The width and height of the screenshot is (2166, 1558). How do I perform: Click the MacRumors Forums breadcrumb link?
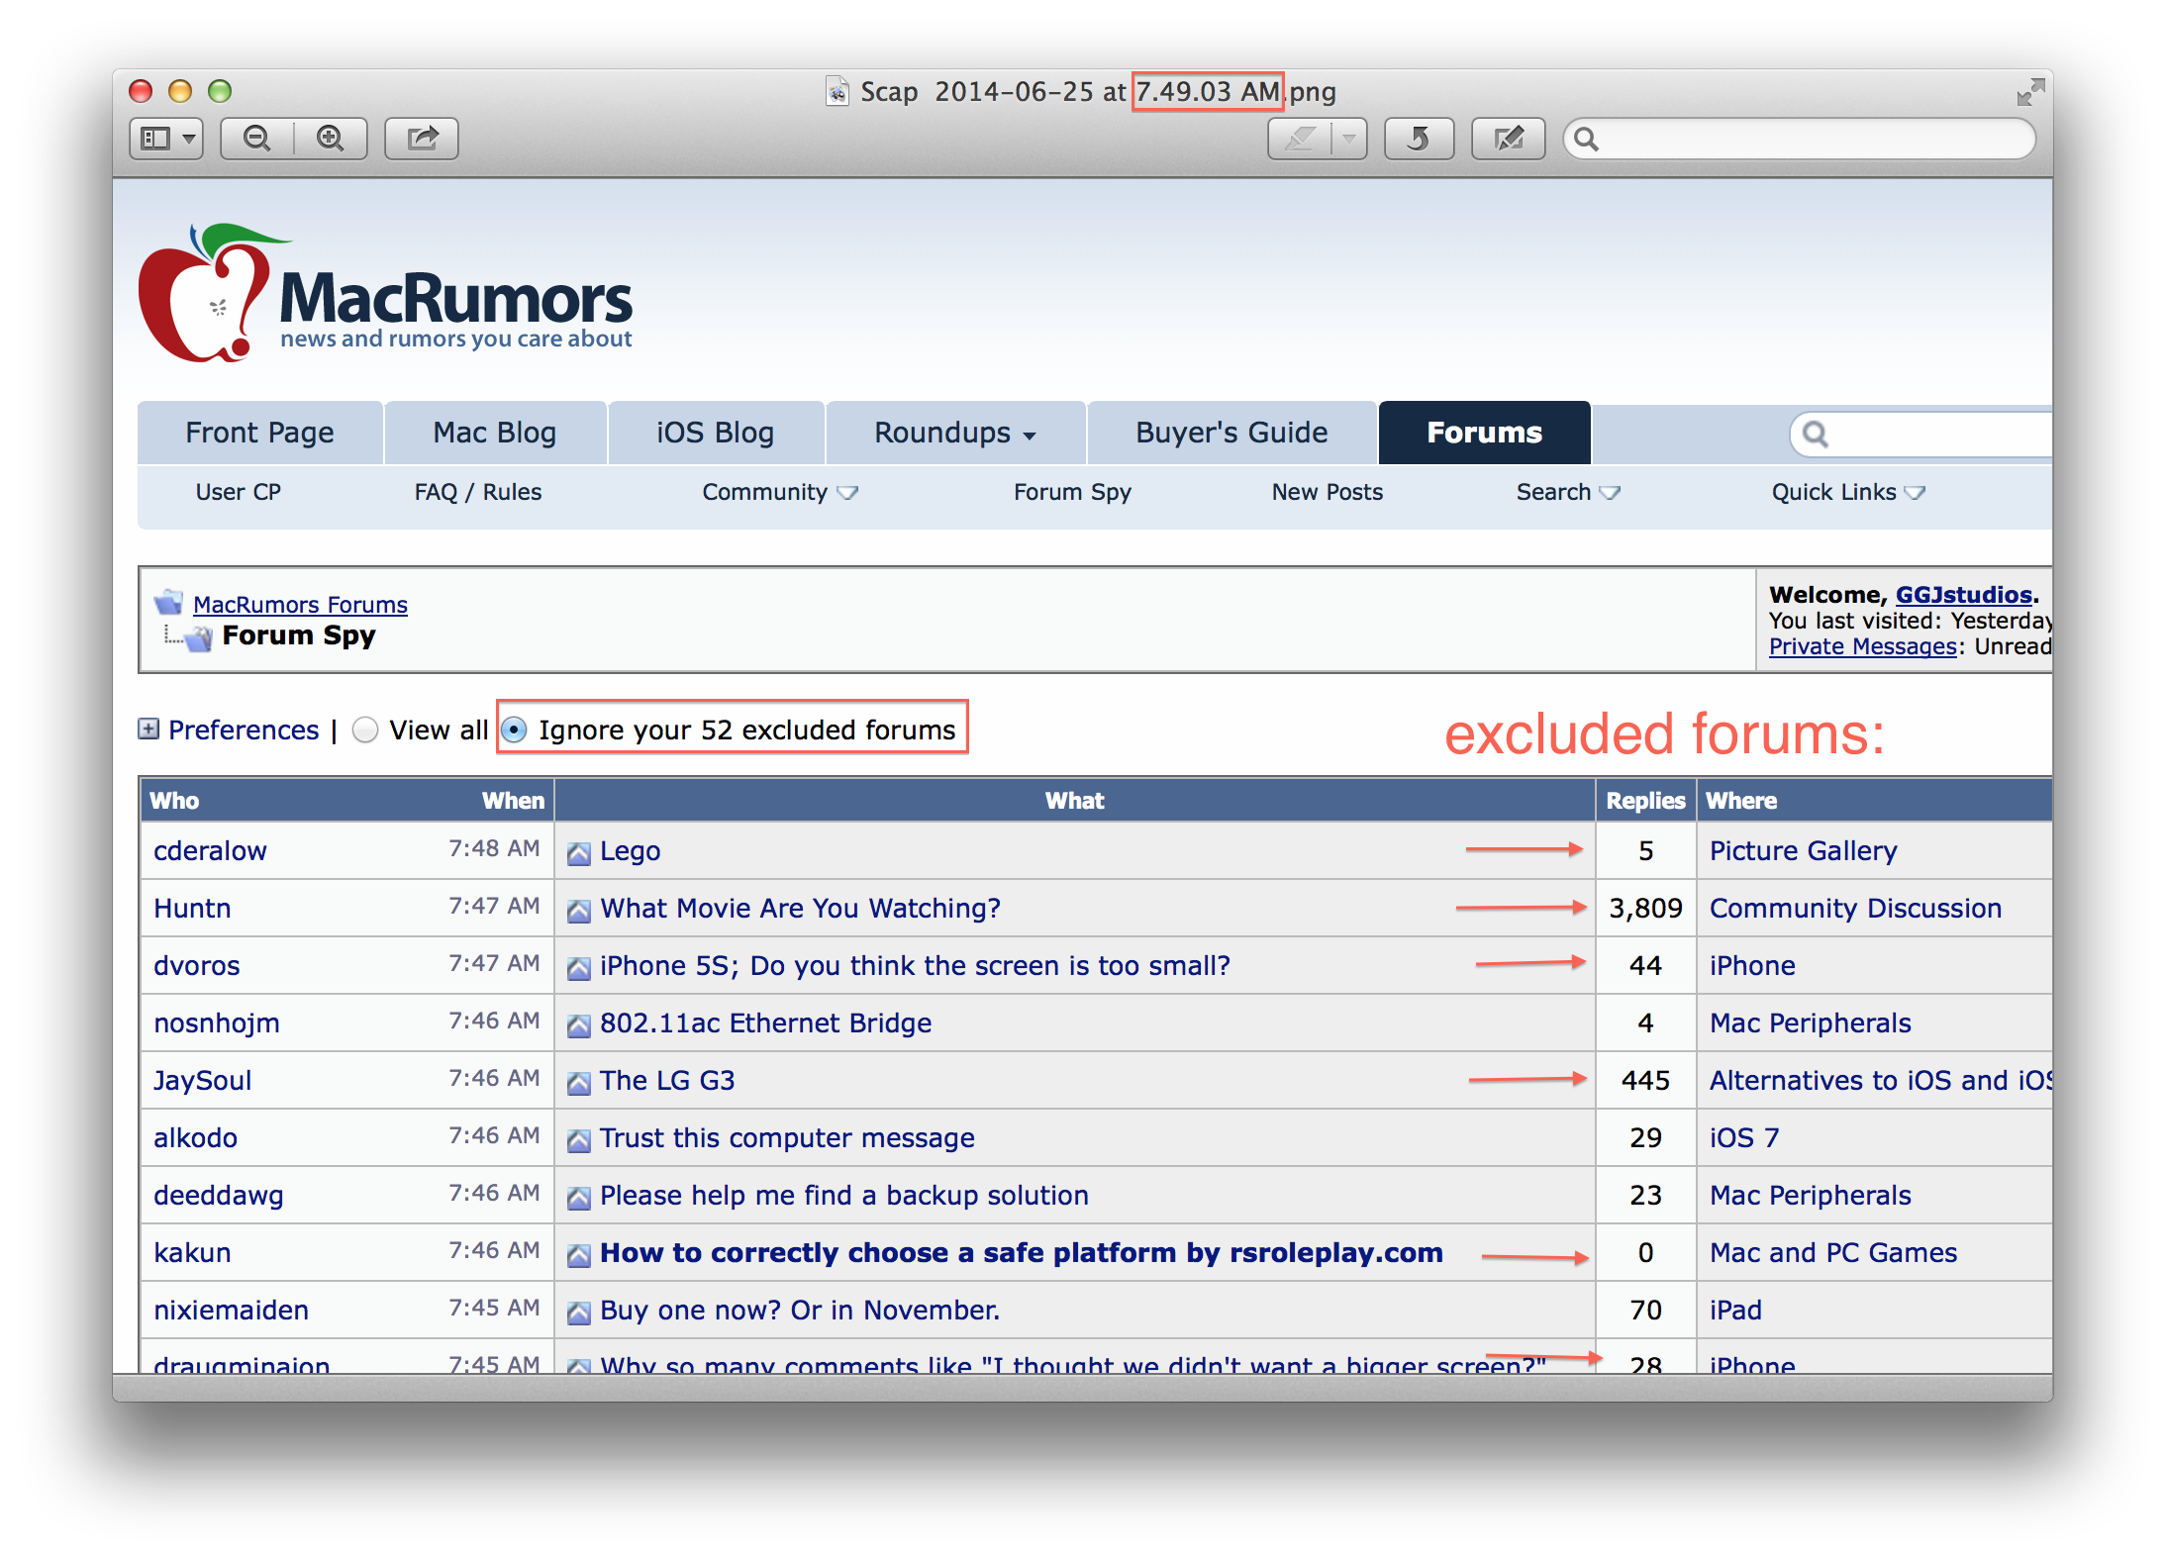pyautogui.click(x=300, y=604)
